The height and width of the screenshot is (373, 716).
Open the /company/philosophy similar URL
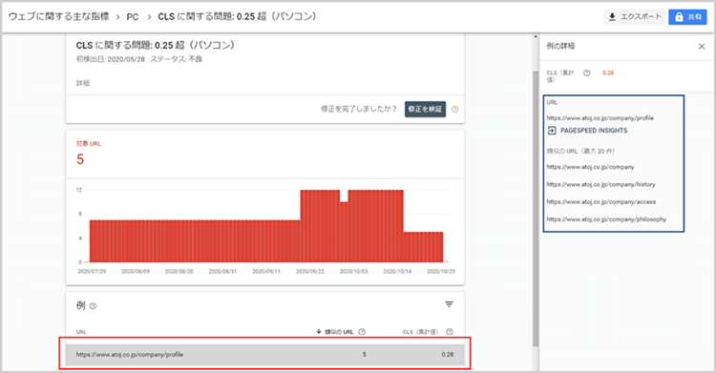coord(606,219)
